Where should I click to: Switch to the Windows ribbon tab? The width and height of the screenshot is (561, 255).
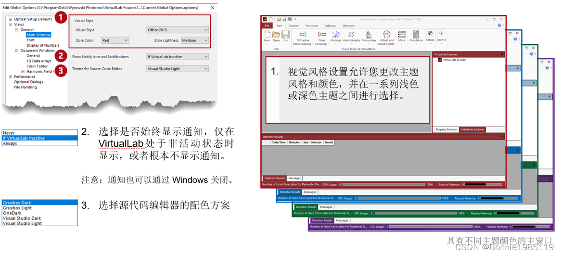coord(348,26)
